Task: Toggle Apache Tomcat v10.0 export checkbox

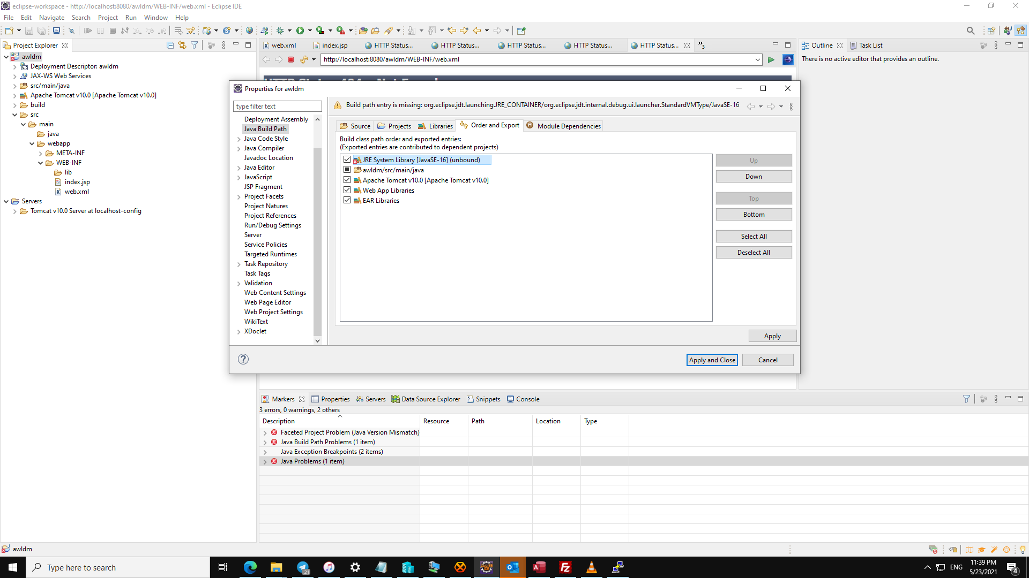Action: point(347,180)
